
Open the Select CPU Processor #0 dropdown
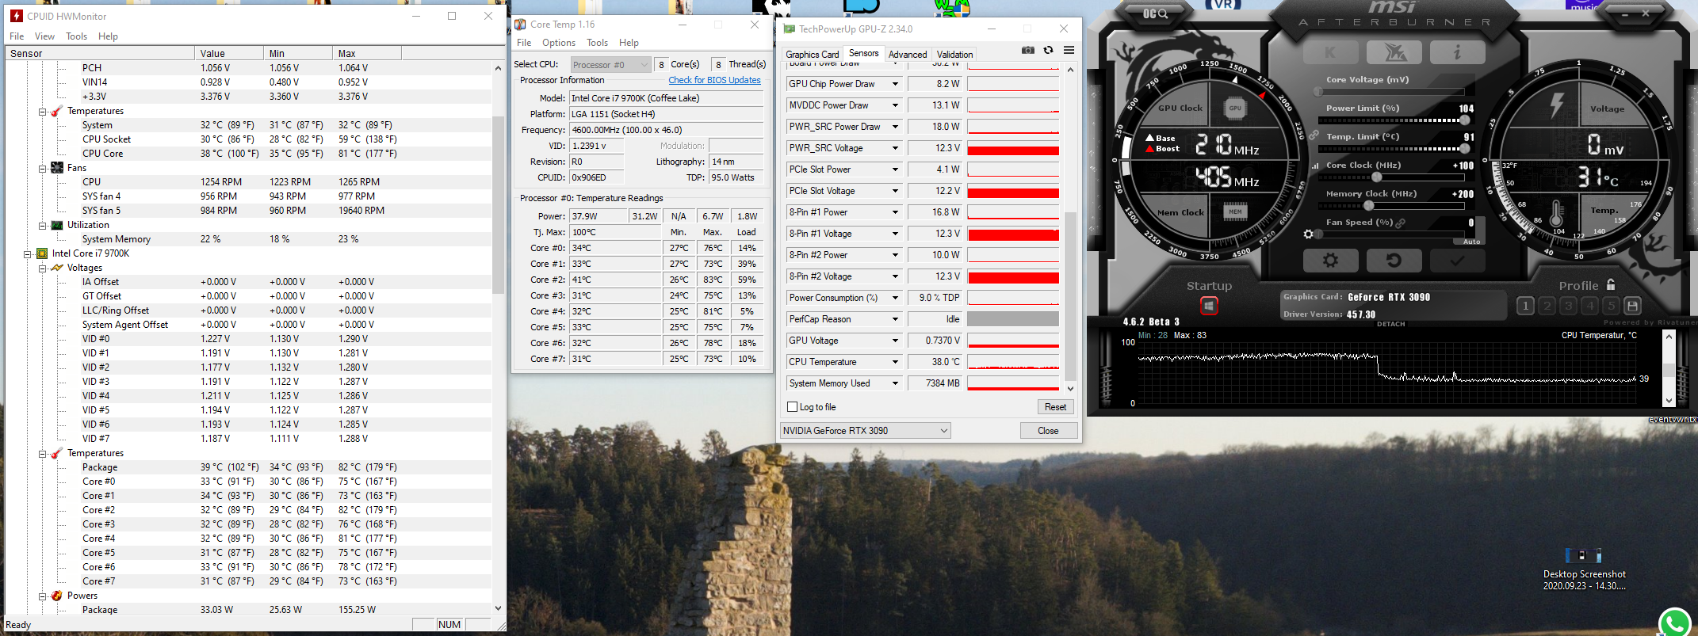[x=610, y=65]
